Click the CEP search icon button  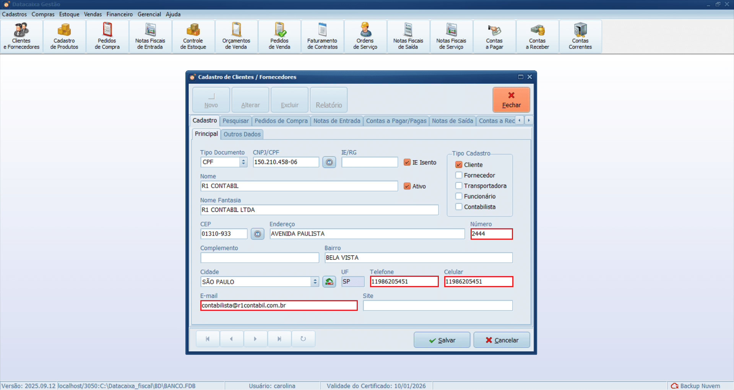tap(258, 234)
